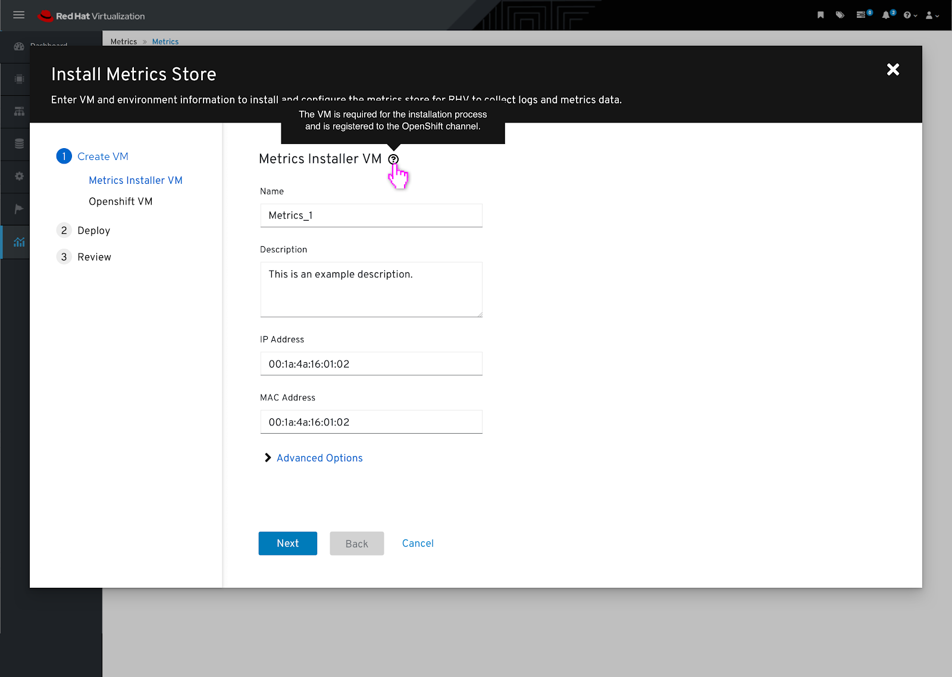
Task: Click the first Metrics breadcrumb text
Action: [x=124, y=42]
